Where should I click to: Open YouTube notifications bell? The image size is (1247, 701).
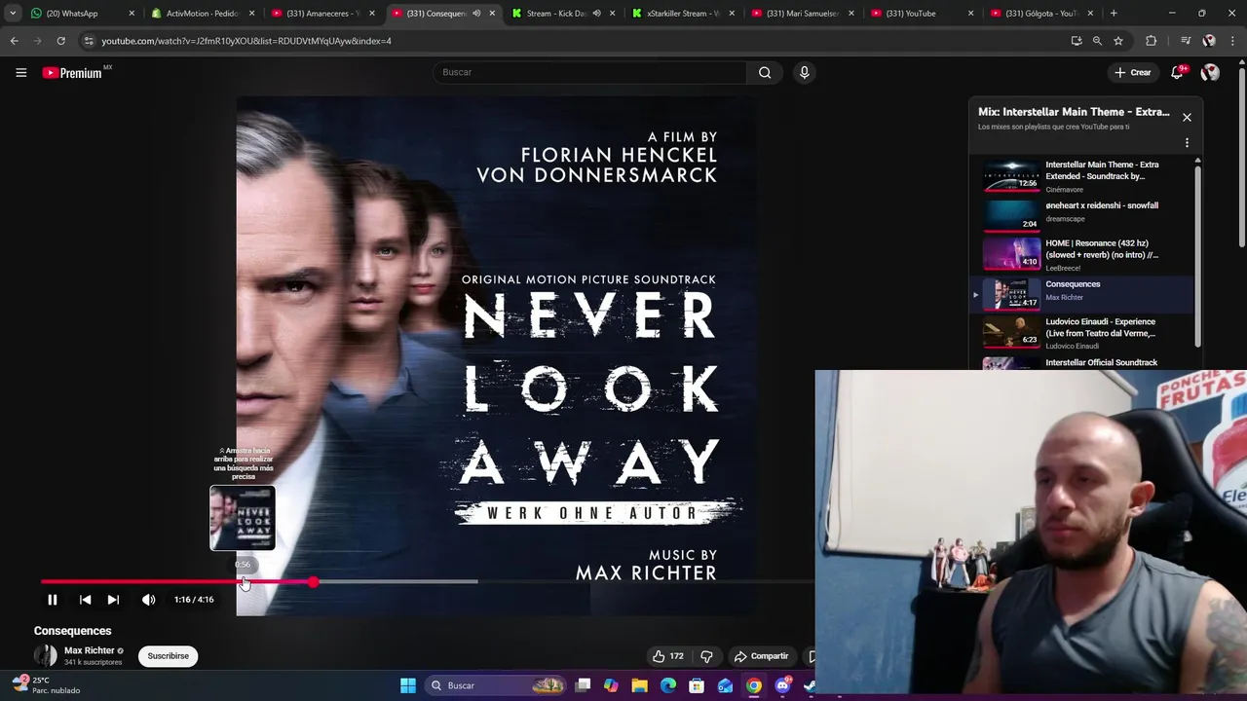click(x=1177, y=73)
